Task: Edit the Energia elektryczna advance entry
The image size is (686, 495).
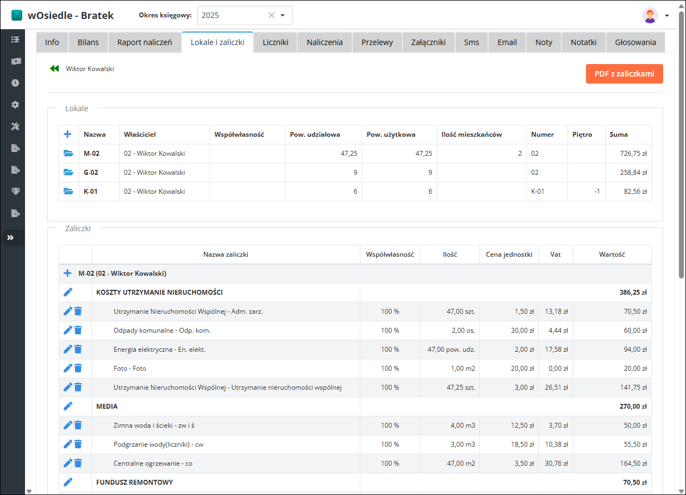Action: [68, 349]
